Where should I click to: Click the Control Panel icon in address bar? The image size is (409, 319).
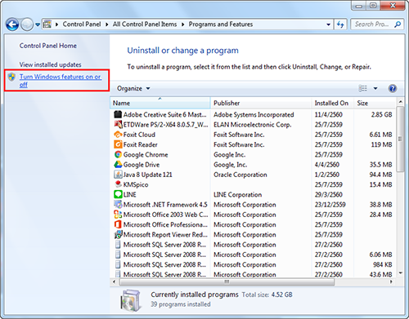tap(47, 24)
